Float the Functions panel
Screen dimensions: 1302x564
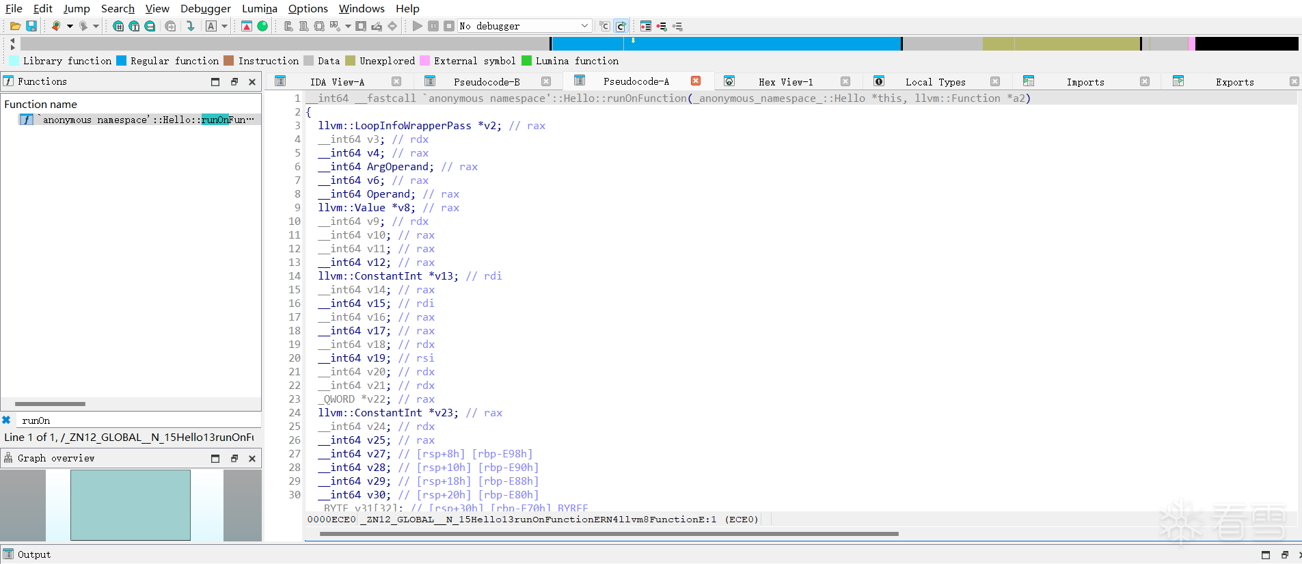[234, 81]
